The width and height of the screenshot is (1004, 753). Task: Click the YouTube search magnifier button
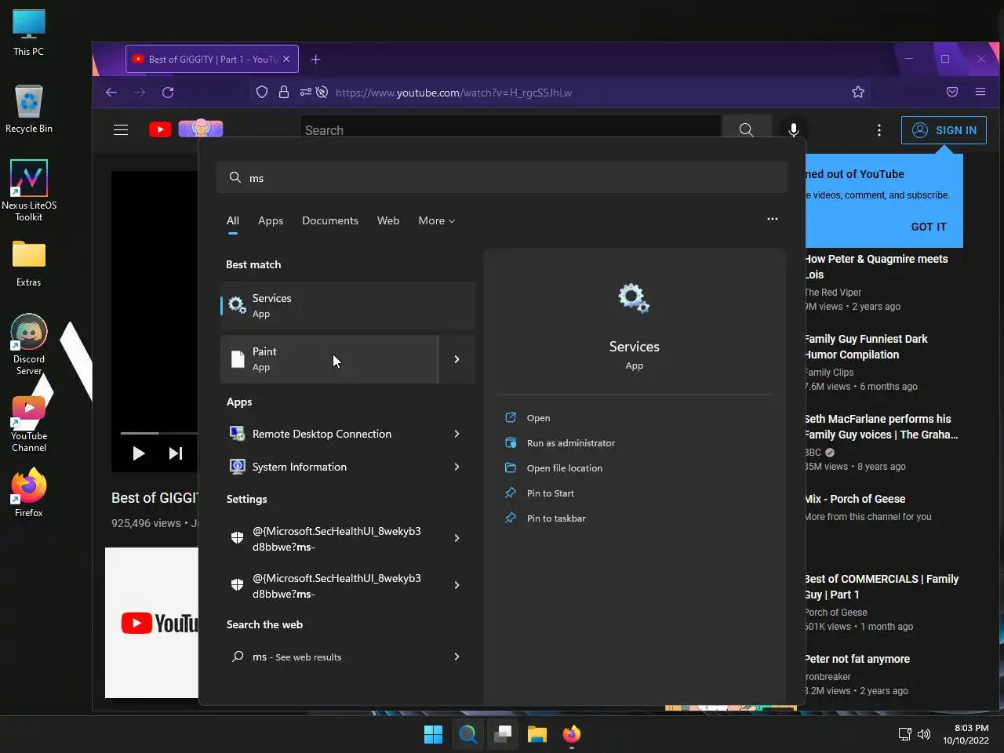[x=746, y=130]
